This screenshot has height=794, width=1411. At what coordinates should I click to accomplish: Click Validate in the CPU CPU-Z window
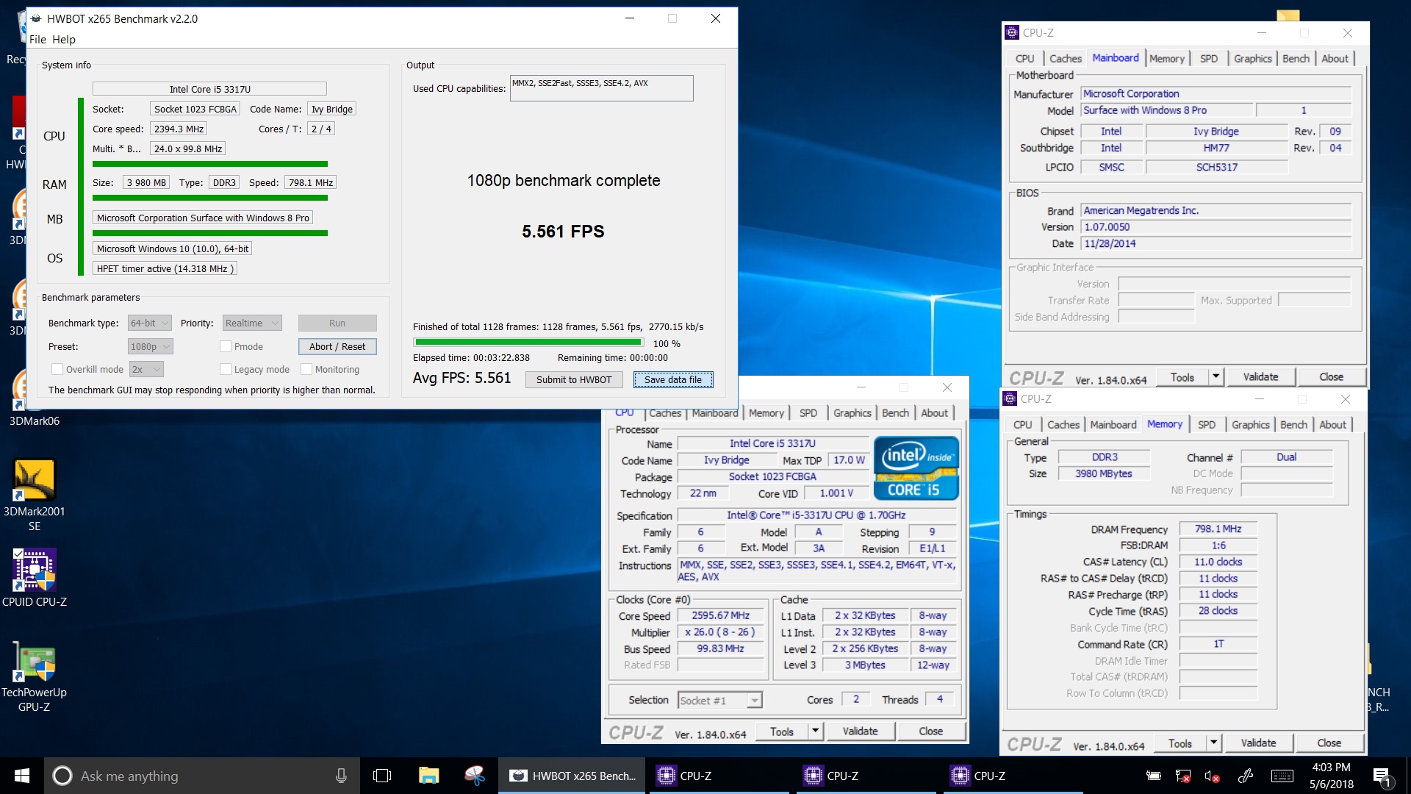click(860, 731)
